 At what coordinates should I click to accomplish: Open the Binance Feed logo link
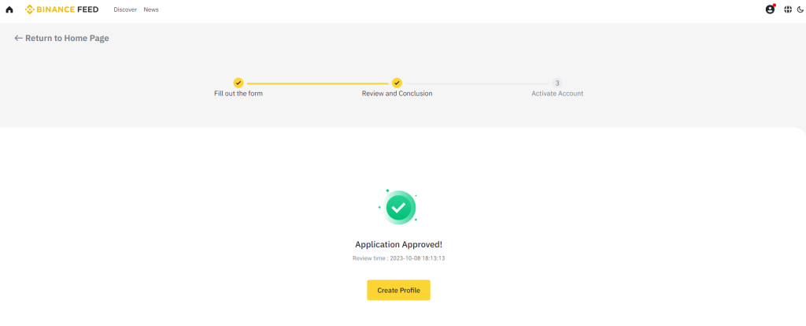click(x=61, y=9)
